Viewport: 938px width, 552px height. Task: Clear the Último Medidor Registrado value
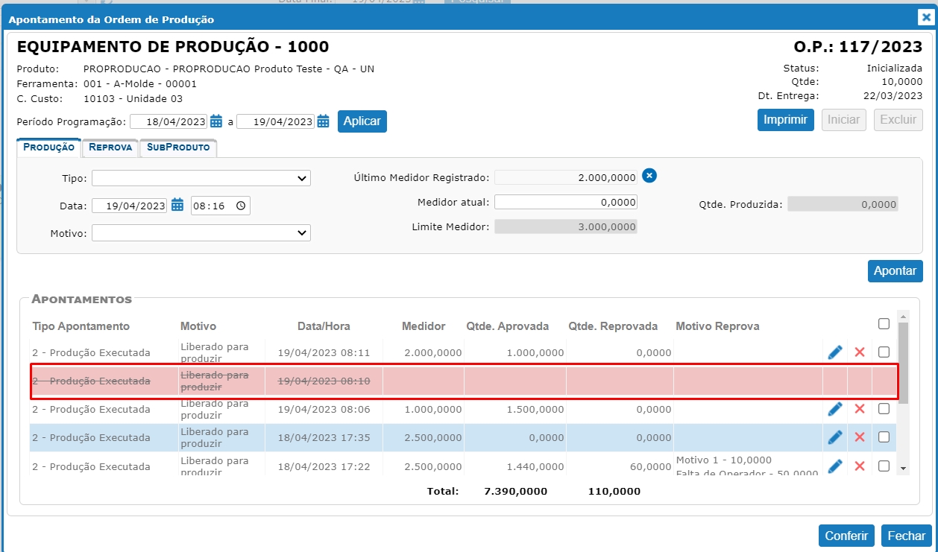[649, 176]
